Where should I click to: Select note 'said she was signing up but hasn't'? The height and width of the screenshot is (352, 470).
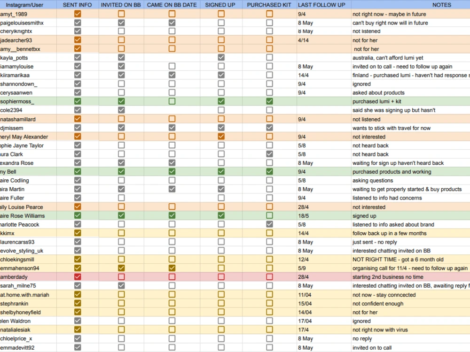394,110
